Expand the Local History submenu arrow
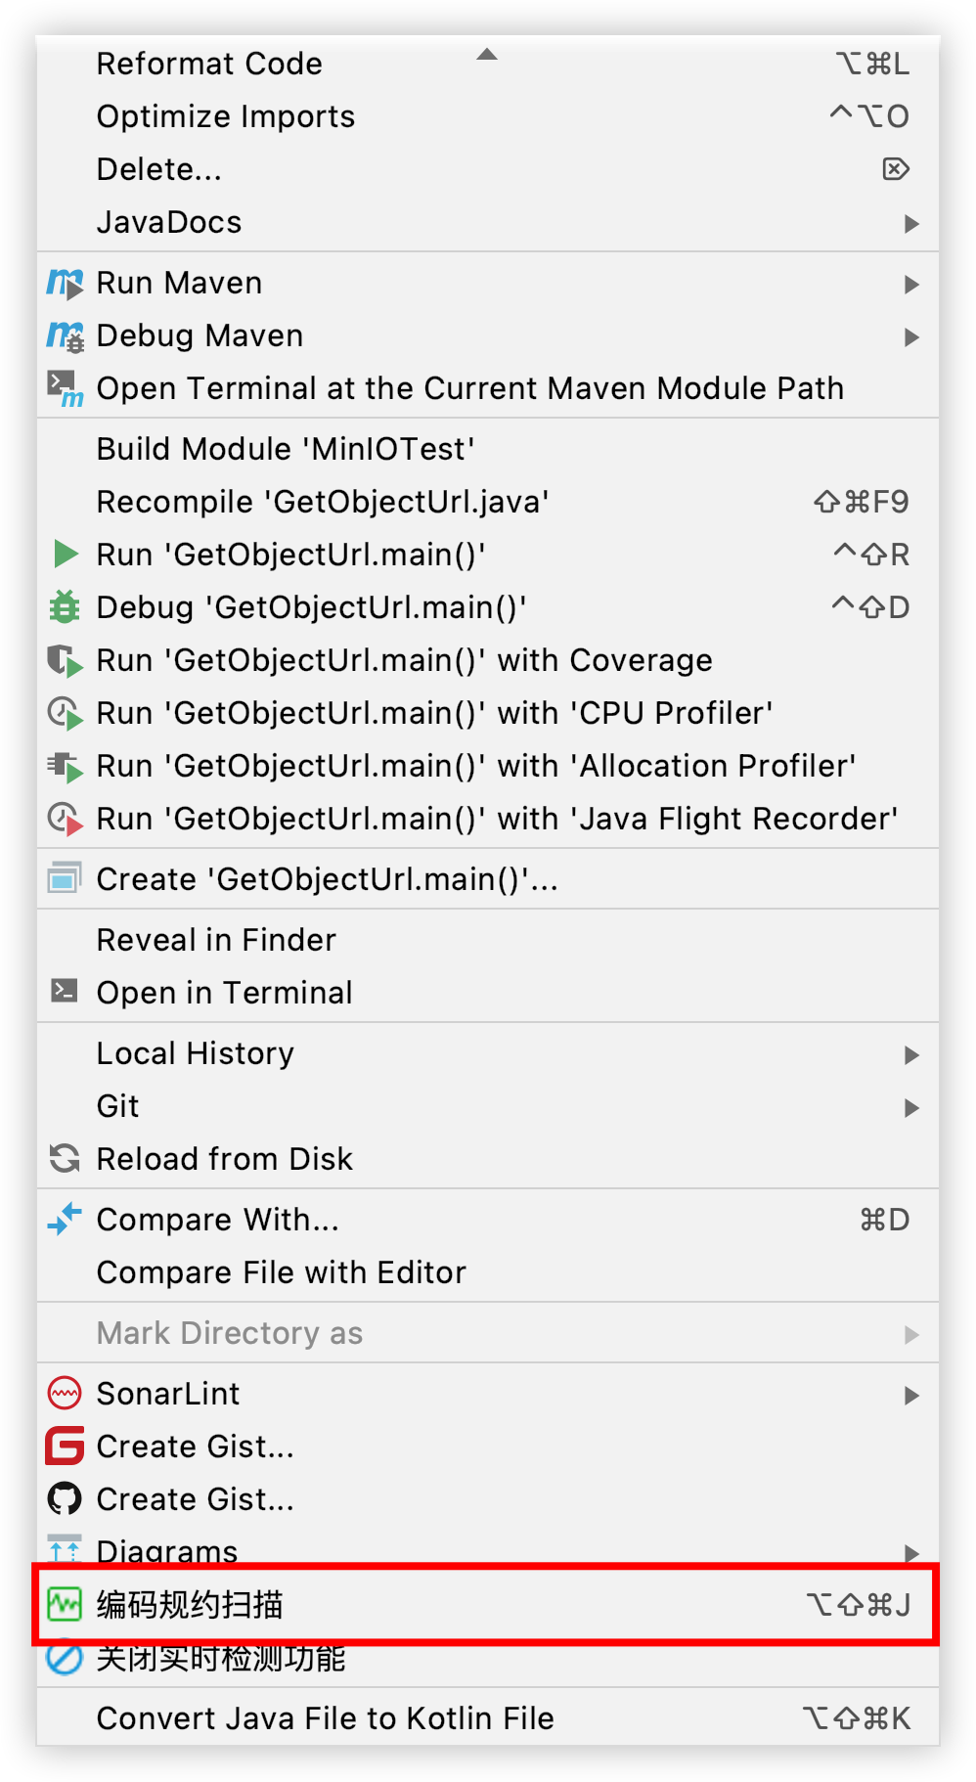This screenshot has width=976, height=1782. (x=911, y=1054)
